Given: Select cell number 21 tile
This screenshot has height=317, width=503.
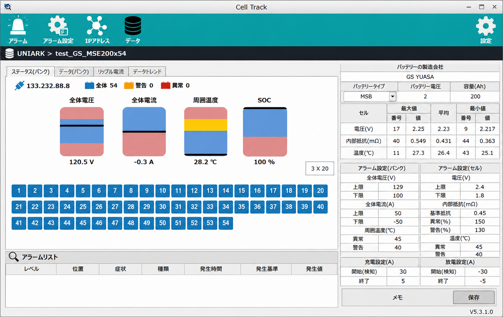Looking at the screenshot, I should 19,207.
